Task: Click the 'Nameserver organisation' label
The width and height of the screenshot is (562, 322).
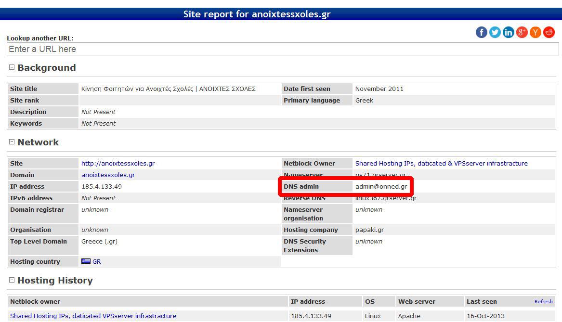Action: pyautogui.click(x=303, y=214)
